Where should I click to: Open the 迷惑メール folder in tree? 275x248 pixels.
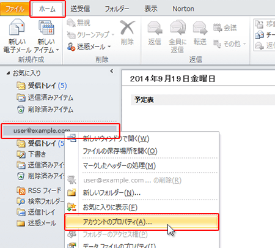pos(36,223)
